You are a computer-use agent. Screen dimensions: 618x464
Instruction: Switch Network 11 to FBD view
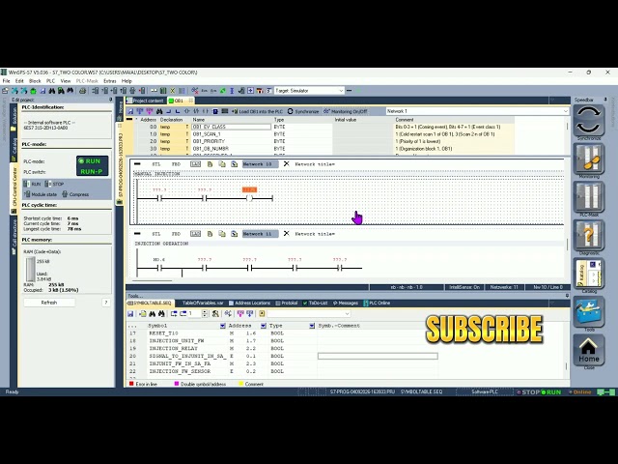(x=176, y=234)
